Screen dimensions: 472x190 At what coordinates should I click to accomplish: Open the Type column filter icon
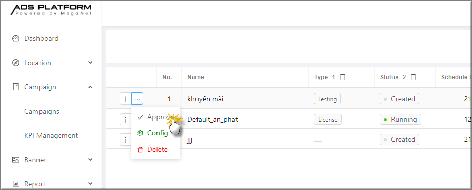click(342, 77)
